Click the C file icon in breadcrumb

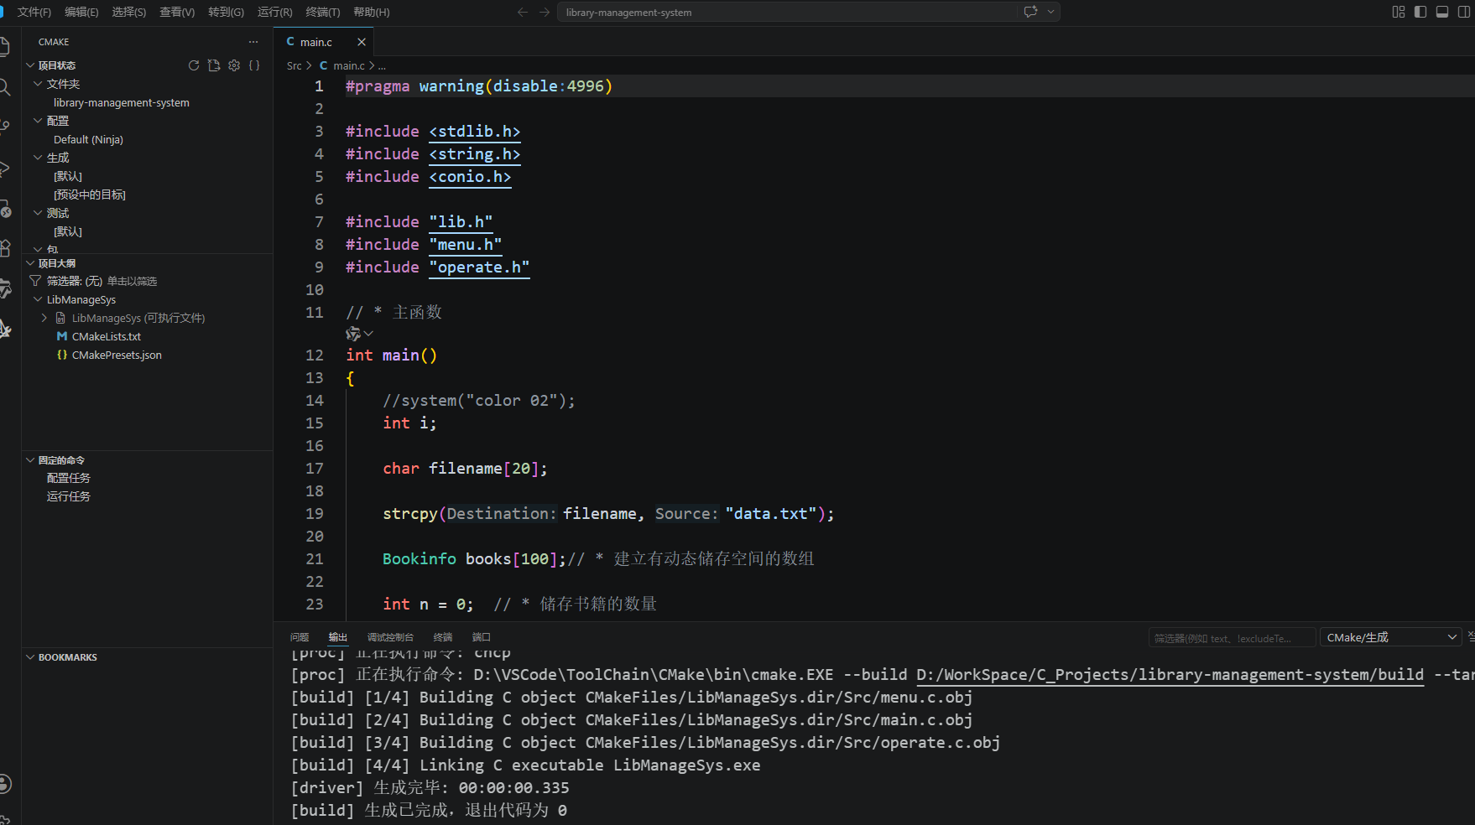tap(324, 65)
